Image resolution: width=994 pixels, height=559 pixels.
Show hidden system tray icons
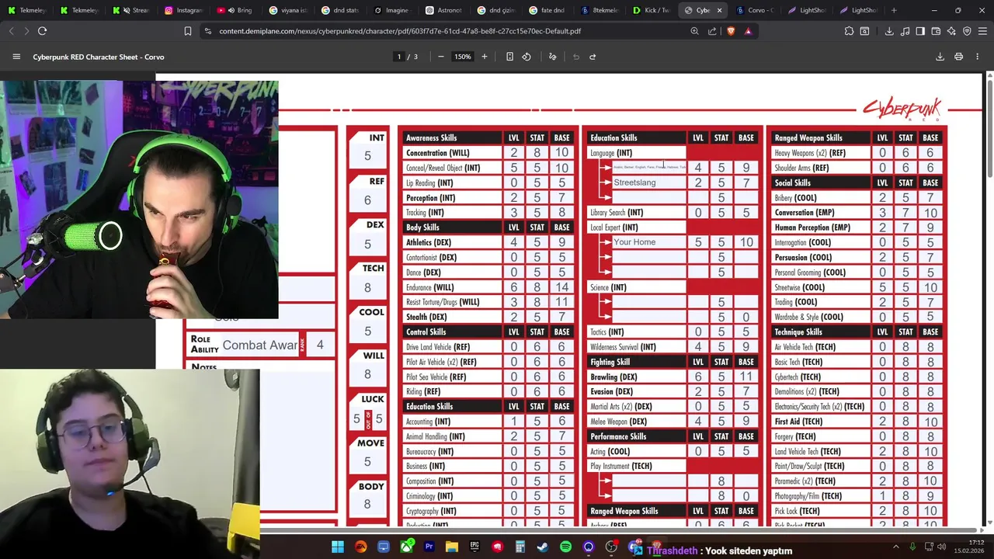click(895, 547)
